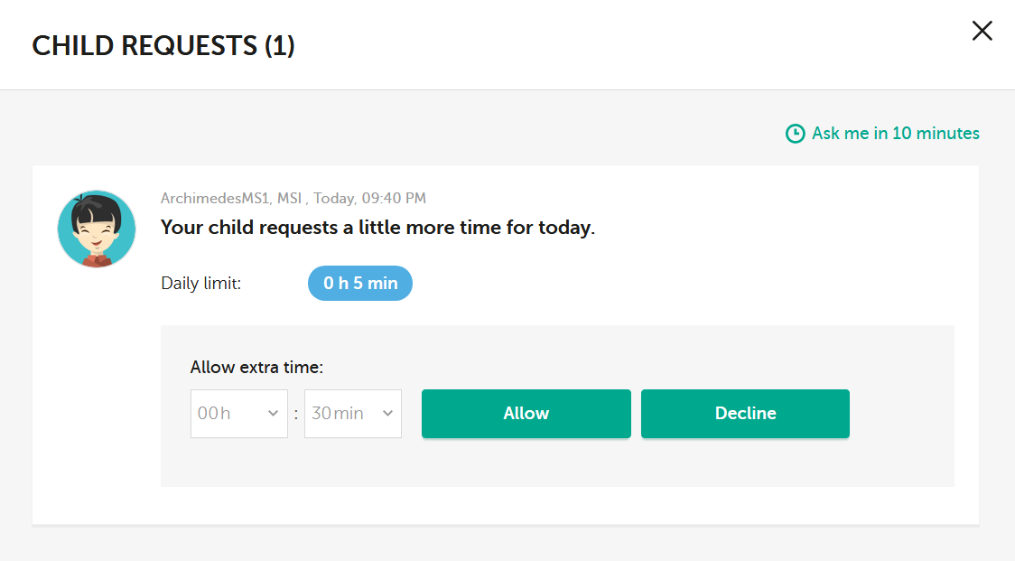
Task: Click the 00h text in hours field
Action: coord(214,414)
